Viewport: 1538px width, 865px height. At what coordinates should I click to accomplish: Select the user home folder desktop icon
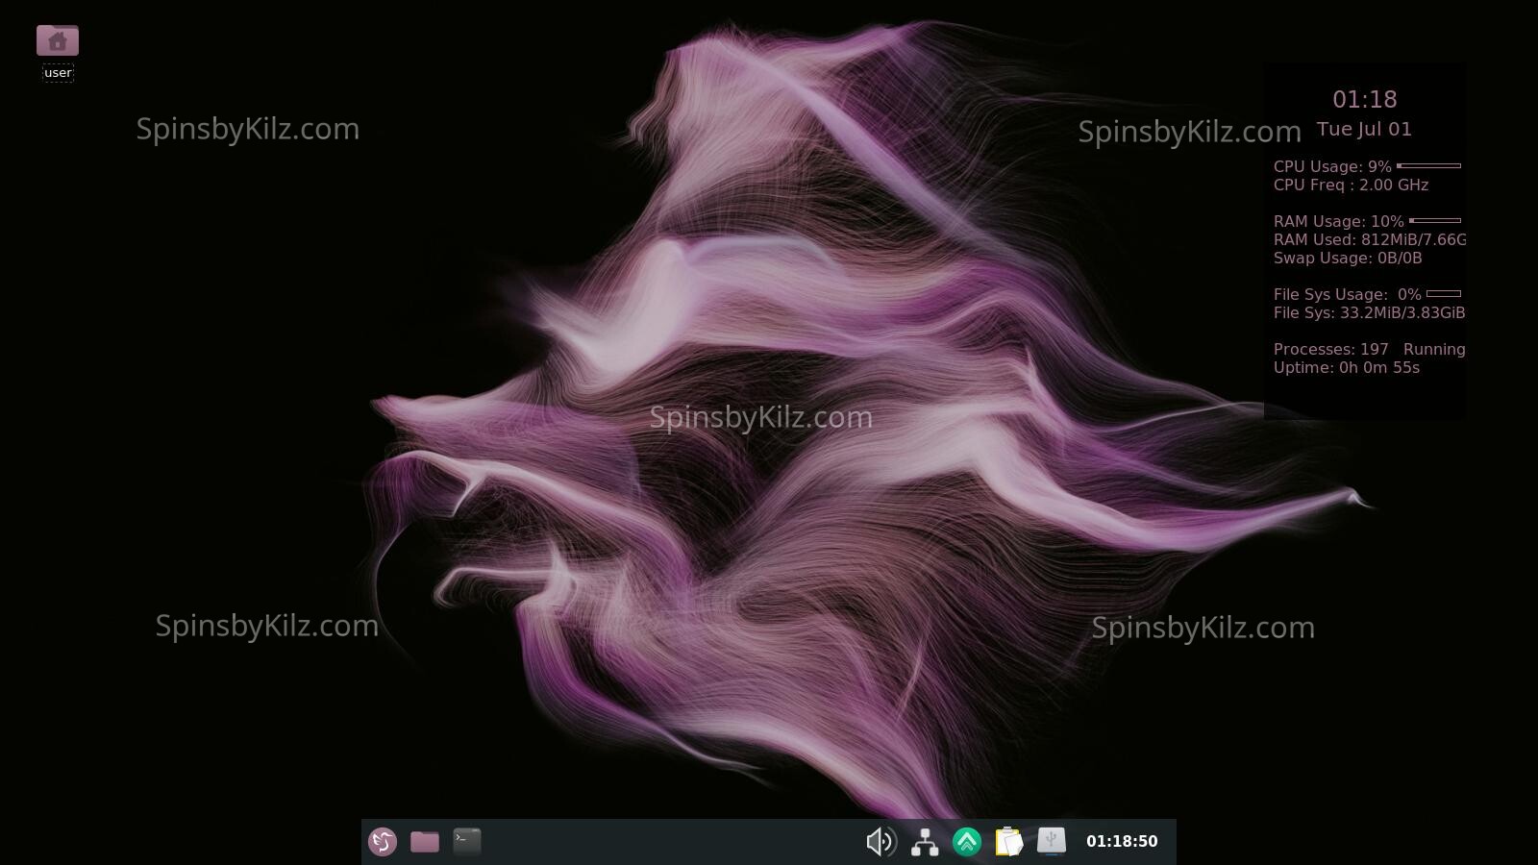coord(58,41)
